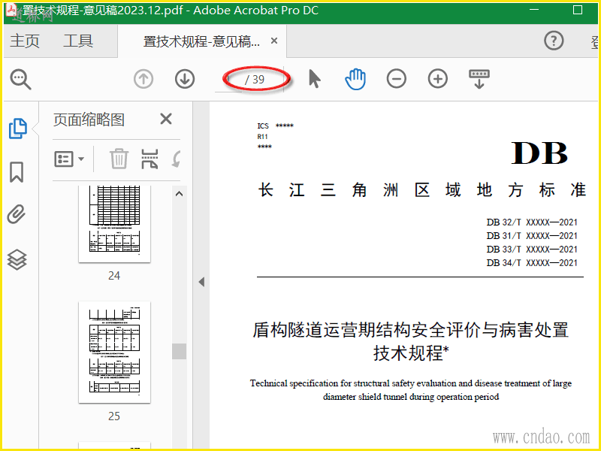Go to previous page arrow
This screenshot has height=451, width=601.
click(x=143, y=79)
